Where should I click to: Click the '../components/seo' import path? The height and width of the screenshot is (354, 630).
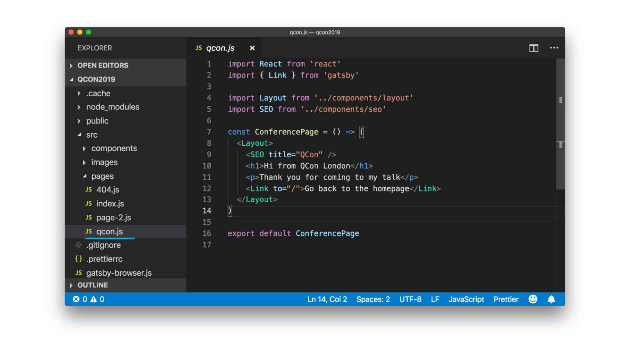tap(343, 109)
